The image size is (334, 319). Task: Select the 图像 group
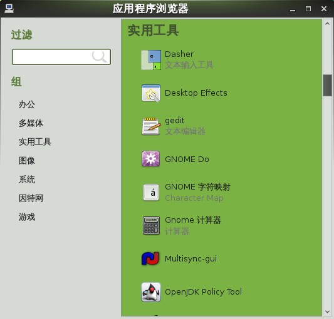click(x=27, y=161)
